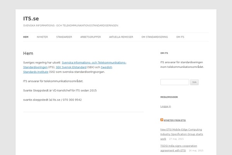Screen dimensions: 232x155
Task: Click the email text svante.skeppstedt (a) its.se
Action: coord(42,100)
